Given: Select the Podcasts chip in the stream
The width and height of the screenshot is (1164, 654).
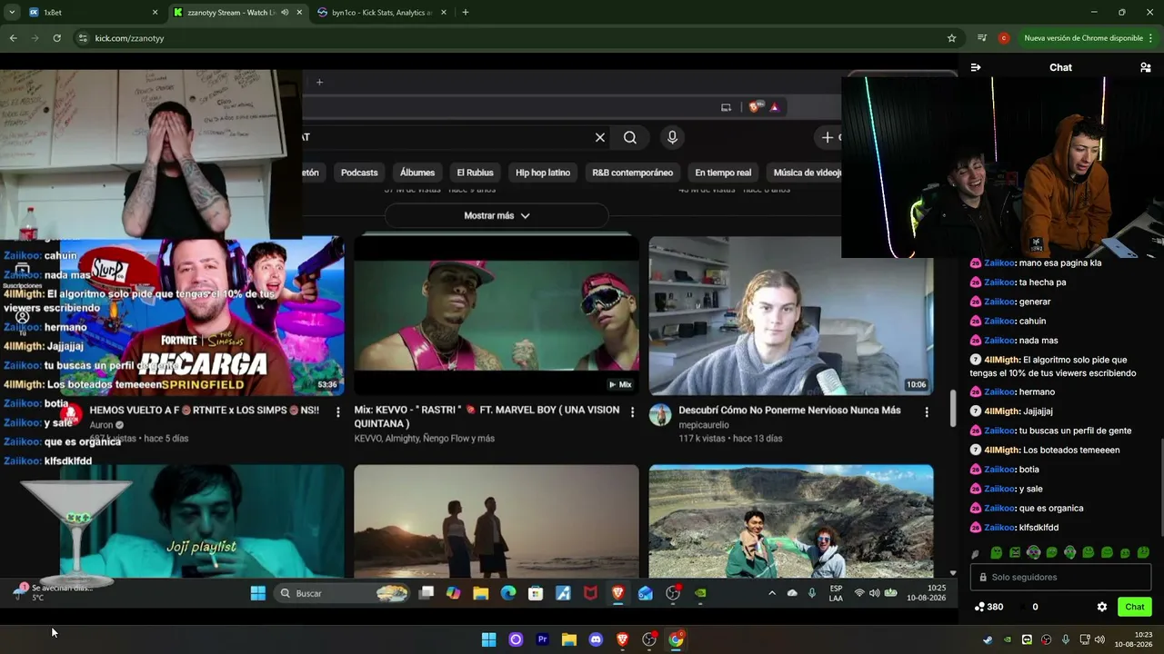Looking at the screenshot, I should click(359, 173).
